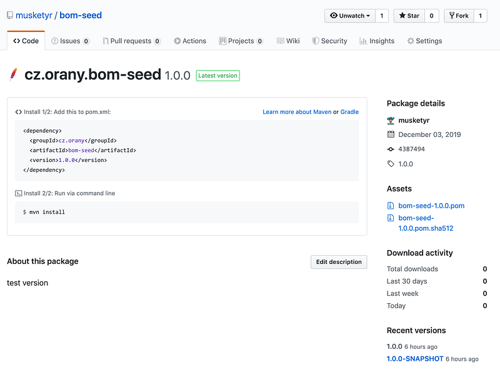The width and height of the screenshot is (500, 372).
Task: Click the musketyr avatar in Package details
Action: (x=391, y=121)
